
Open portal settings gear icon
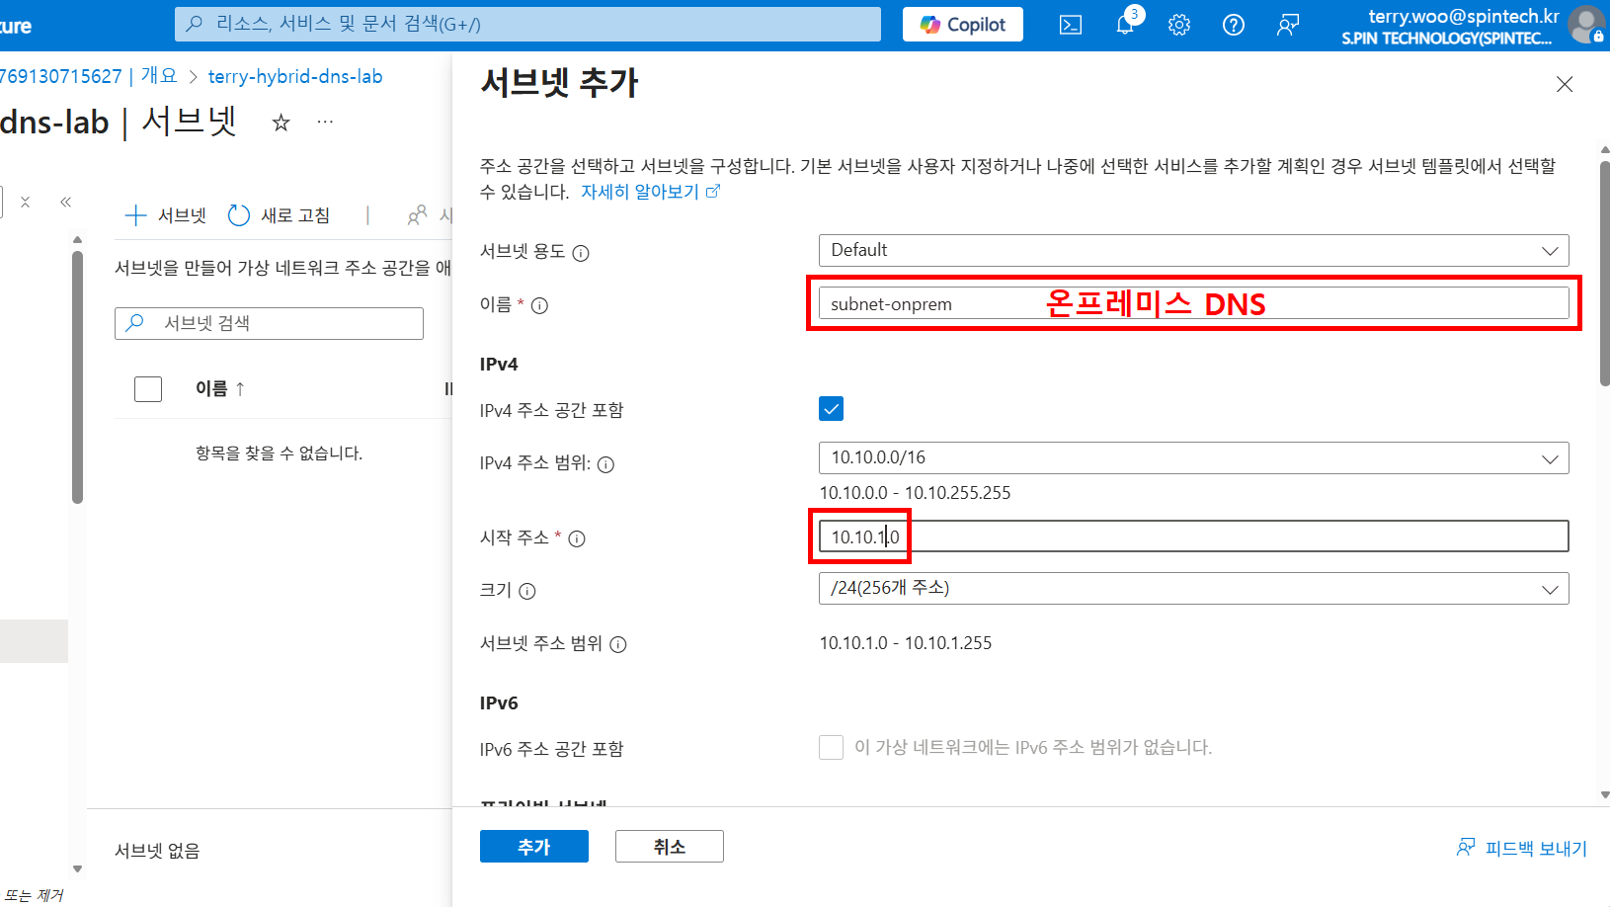1179,26
